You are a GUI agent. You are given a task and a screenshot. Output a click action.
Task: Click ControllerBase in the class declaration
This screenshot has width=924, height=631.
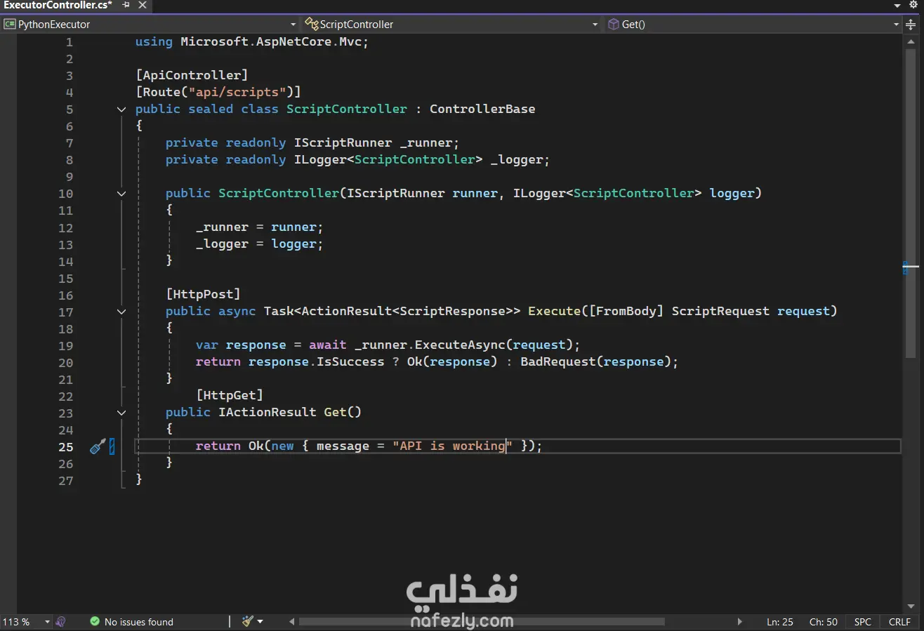(x=482, y=109)
